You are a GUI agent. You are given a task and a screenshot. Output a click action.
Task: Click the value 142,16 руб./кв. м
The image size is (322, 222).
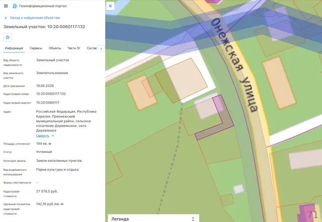point(50,204)
